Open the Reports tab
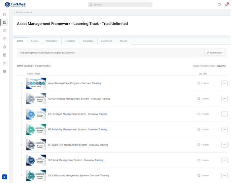231x183 pixels. click(124, 41)
